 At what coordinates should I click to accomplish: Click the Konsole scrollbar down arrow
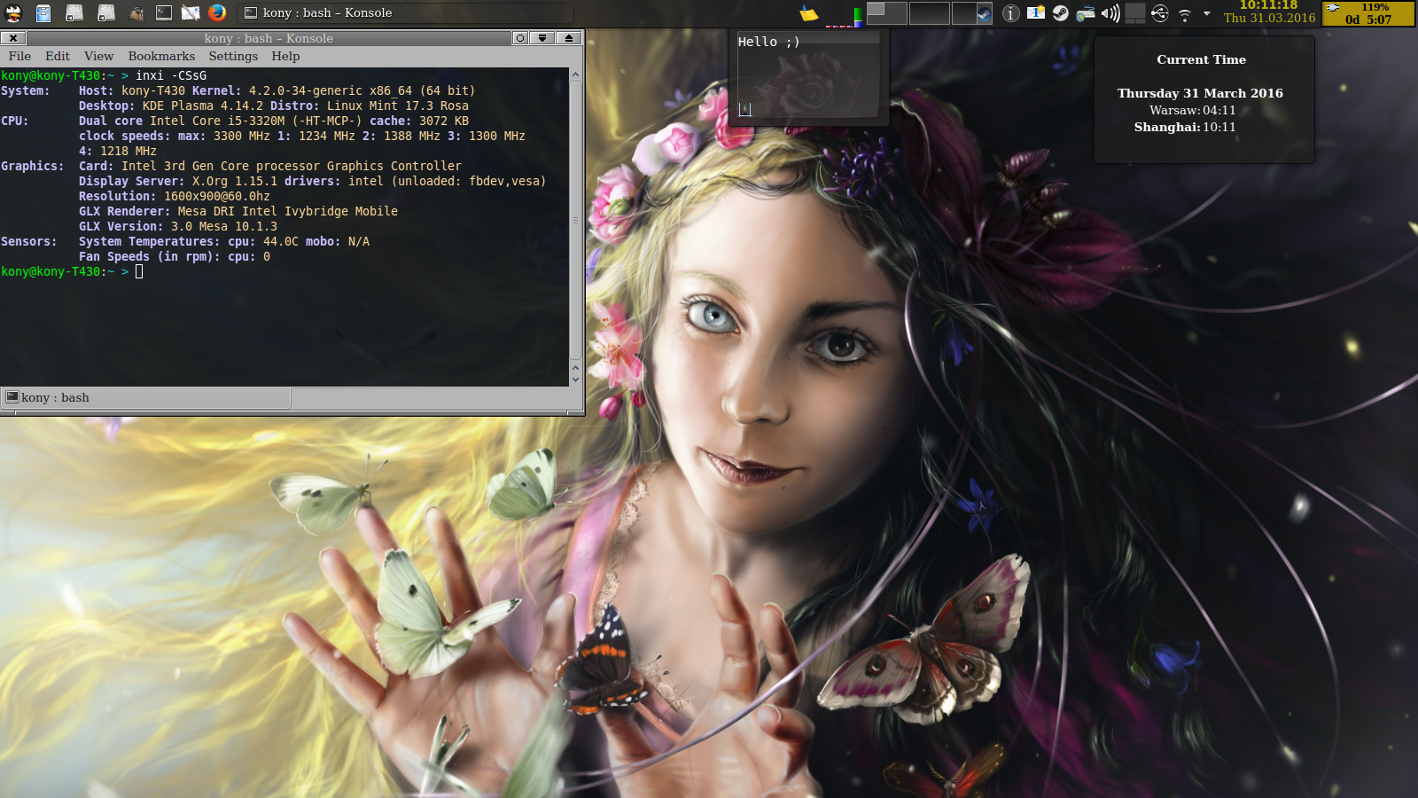pyautogui.click(x=575, y=379)
